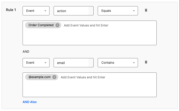Screen dimensions: 179x111
Task: Remove the @example.com value chip
Action: coord(54,77)
